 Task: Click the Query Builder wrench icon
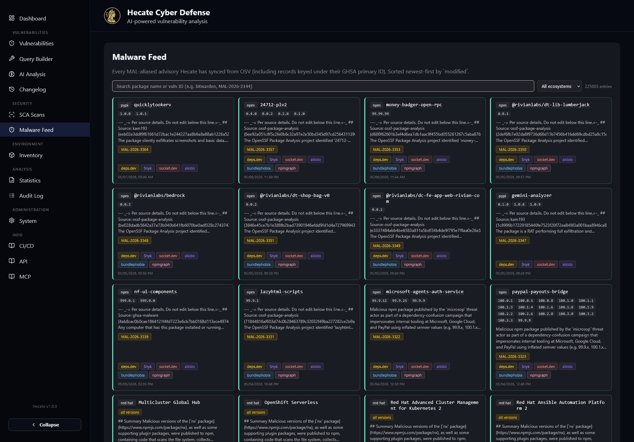click(x=12, y=58)
